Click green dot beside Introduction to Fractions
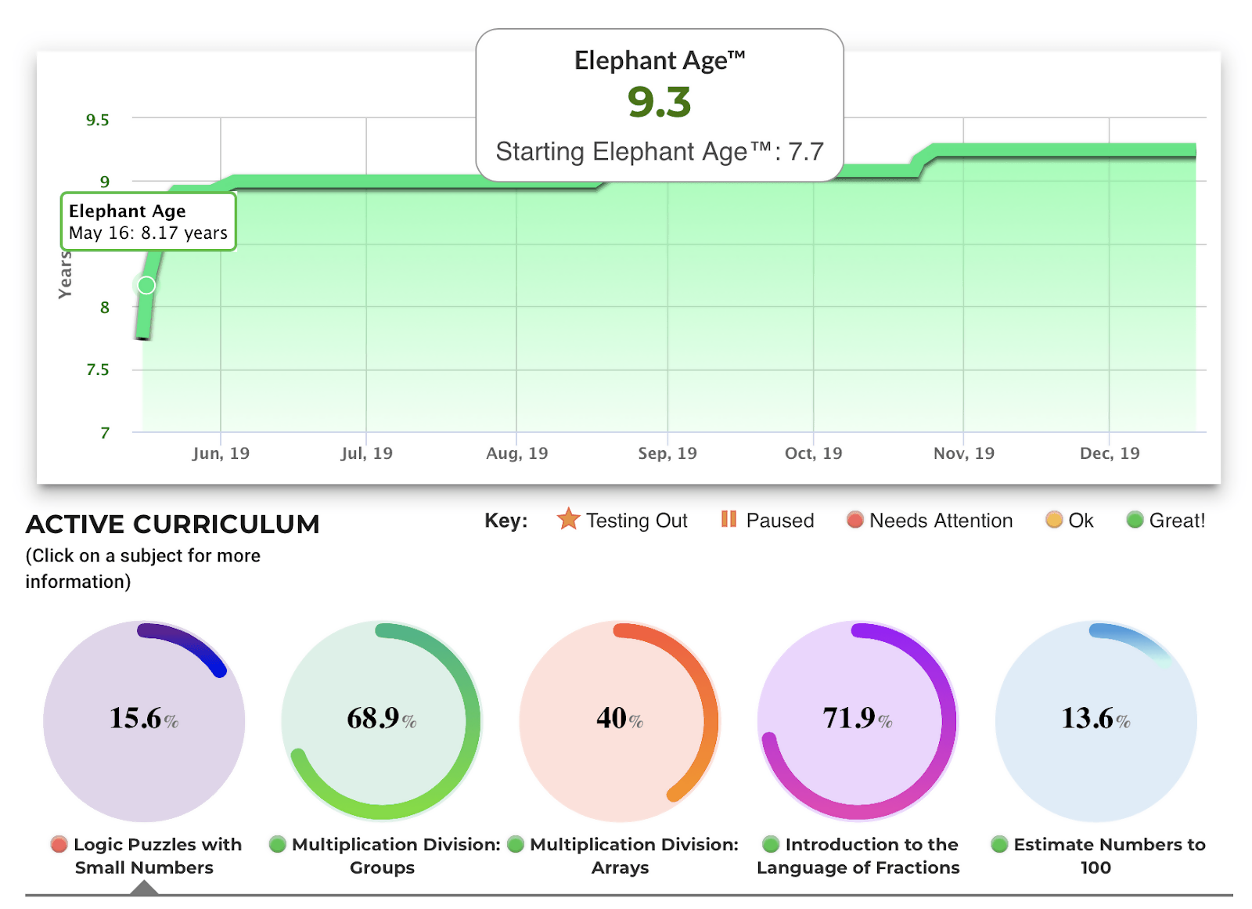 [771, 844]
